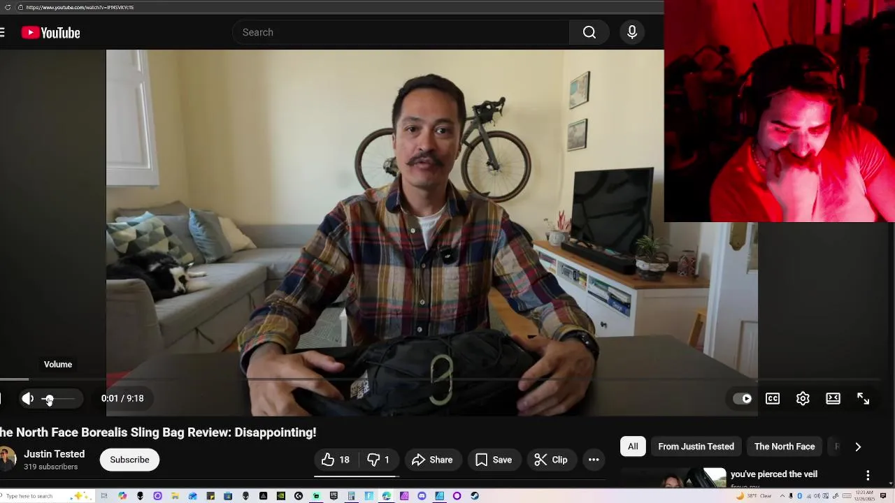Open Discord from the taskbar
The width and height of the screenshot is (895, 503).
pos(422,496)
